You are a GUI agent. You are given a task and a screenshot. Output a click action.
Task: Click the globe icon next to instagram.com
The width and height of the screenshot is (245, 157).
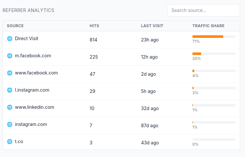point(9,124)
